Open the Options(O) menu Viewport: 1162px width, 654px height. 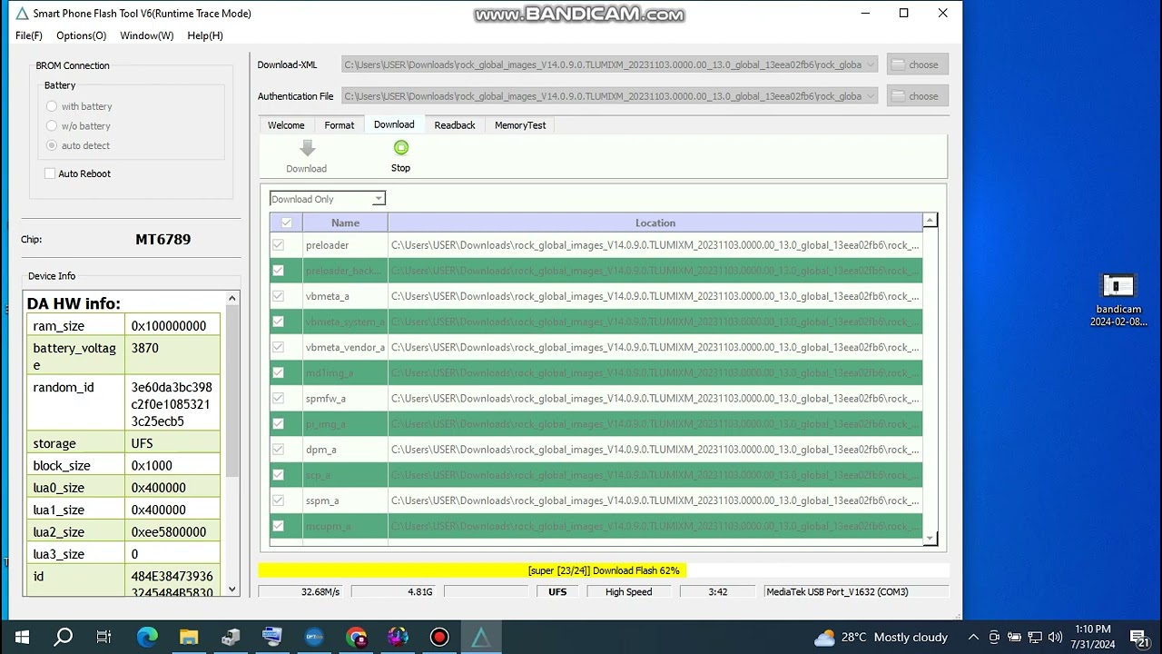click(81, 35)
